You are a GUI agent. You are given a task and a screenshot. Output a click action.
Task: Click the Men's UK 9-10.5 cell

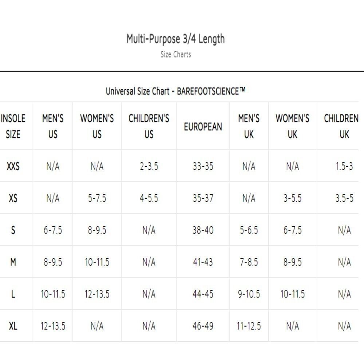(x=249, y=294)
